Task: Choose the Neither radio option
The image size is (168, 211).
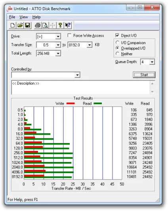Action: 117,54
